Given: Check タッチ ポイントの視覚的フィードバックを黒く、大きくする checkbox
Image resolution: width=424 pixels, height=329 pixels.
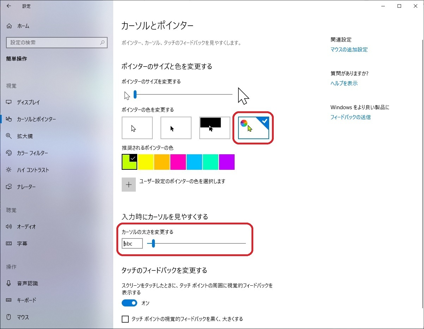Looking at the screenshot, I should pos(125,319).
